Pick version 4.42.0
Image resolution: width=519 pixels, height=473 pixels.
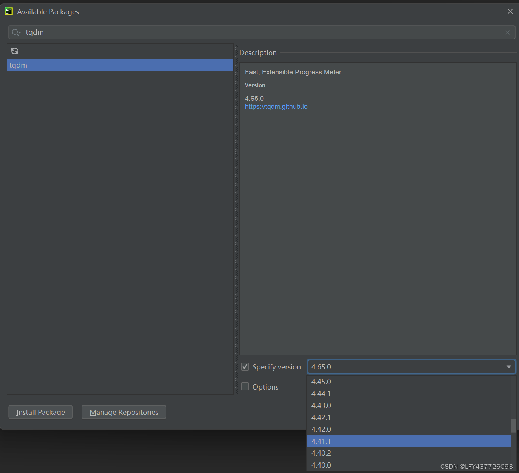tap(408, 429)
